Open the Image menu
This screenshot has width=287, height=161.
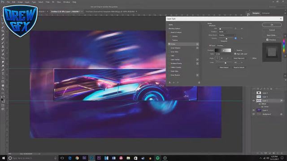point(20,2)
